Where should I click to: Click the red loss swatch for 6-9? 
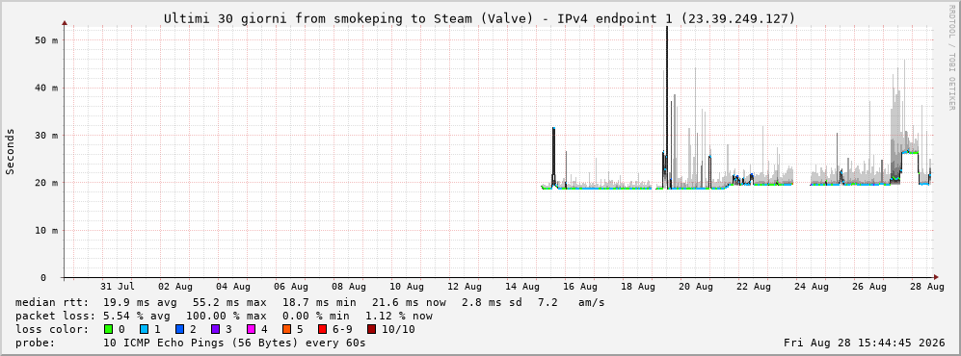coord(322,330)
